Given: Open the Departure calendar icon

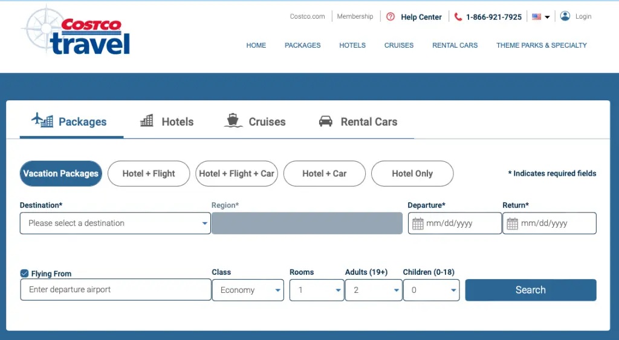Looking at the screenshot, I should [x=418, y=223].
